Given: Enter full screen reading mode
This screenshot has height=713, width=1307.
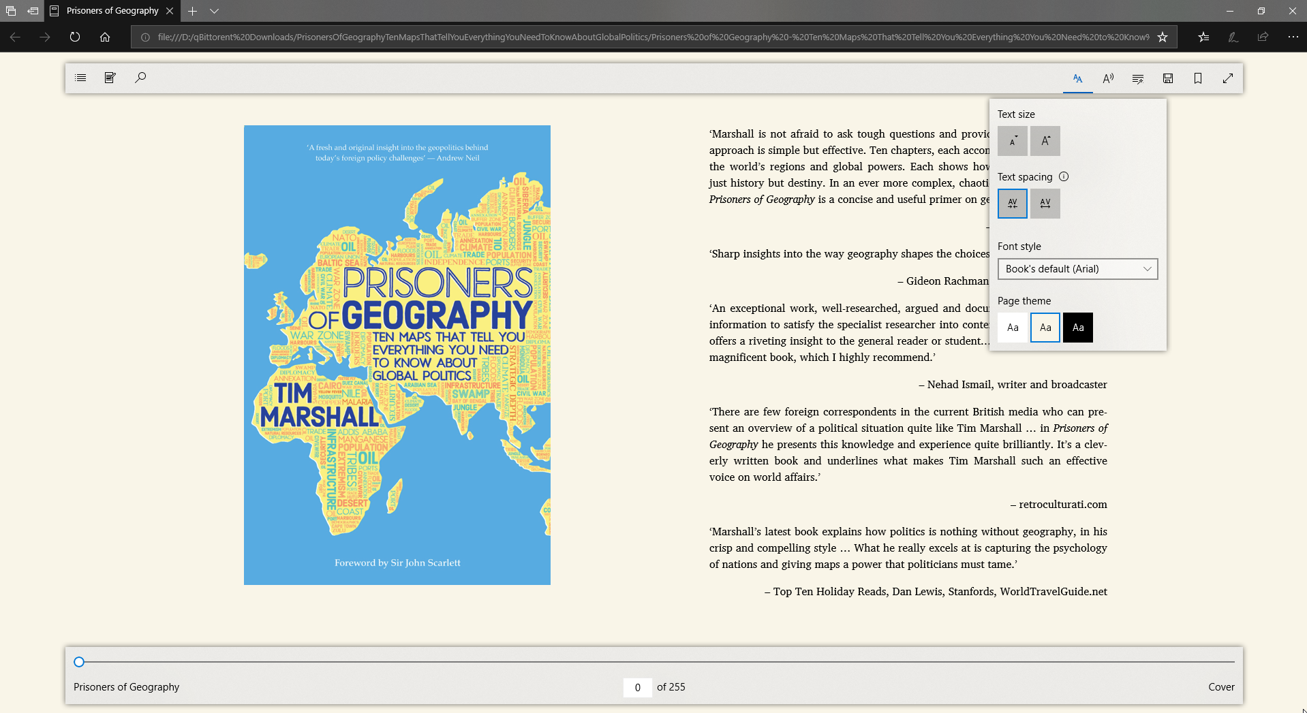Looking at the screenshot, I should point(1228,78).
